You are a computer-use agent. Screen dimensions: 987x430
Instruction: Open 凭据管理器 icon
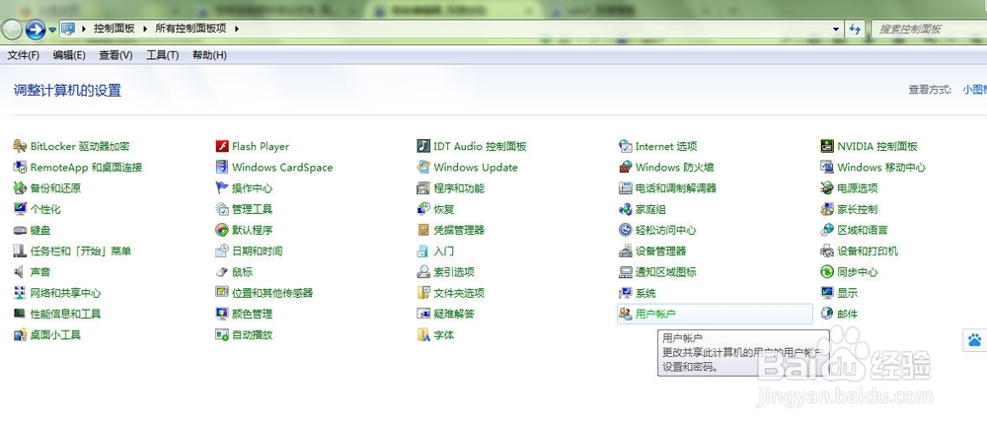point(423,230)
